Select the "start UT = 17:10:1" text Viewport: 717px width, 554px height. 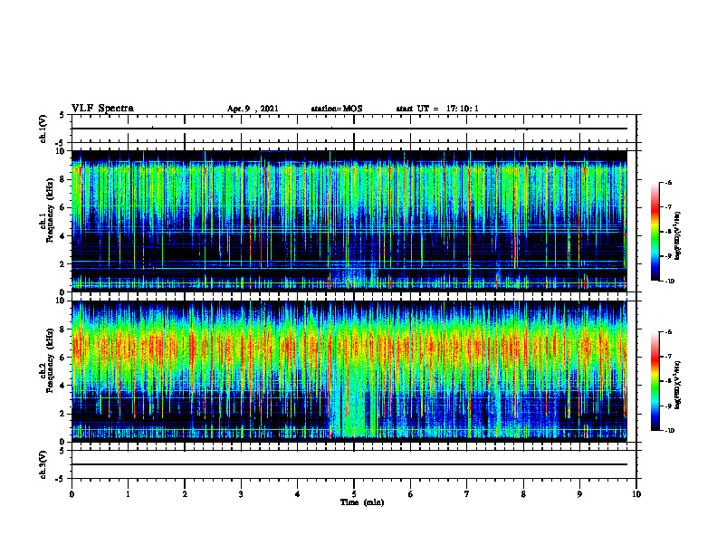[437, 109]
